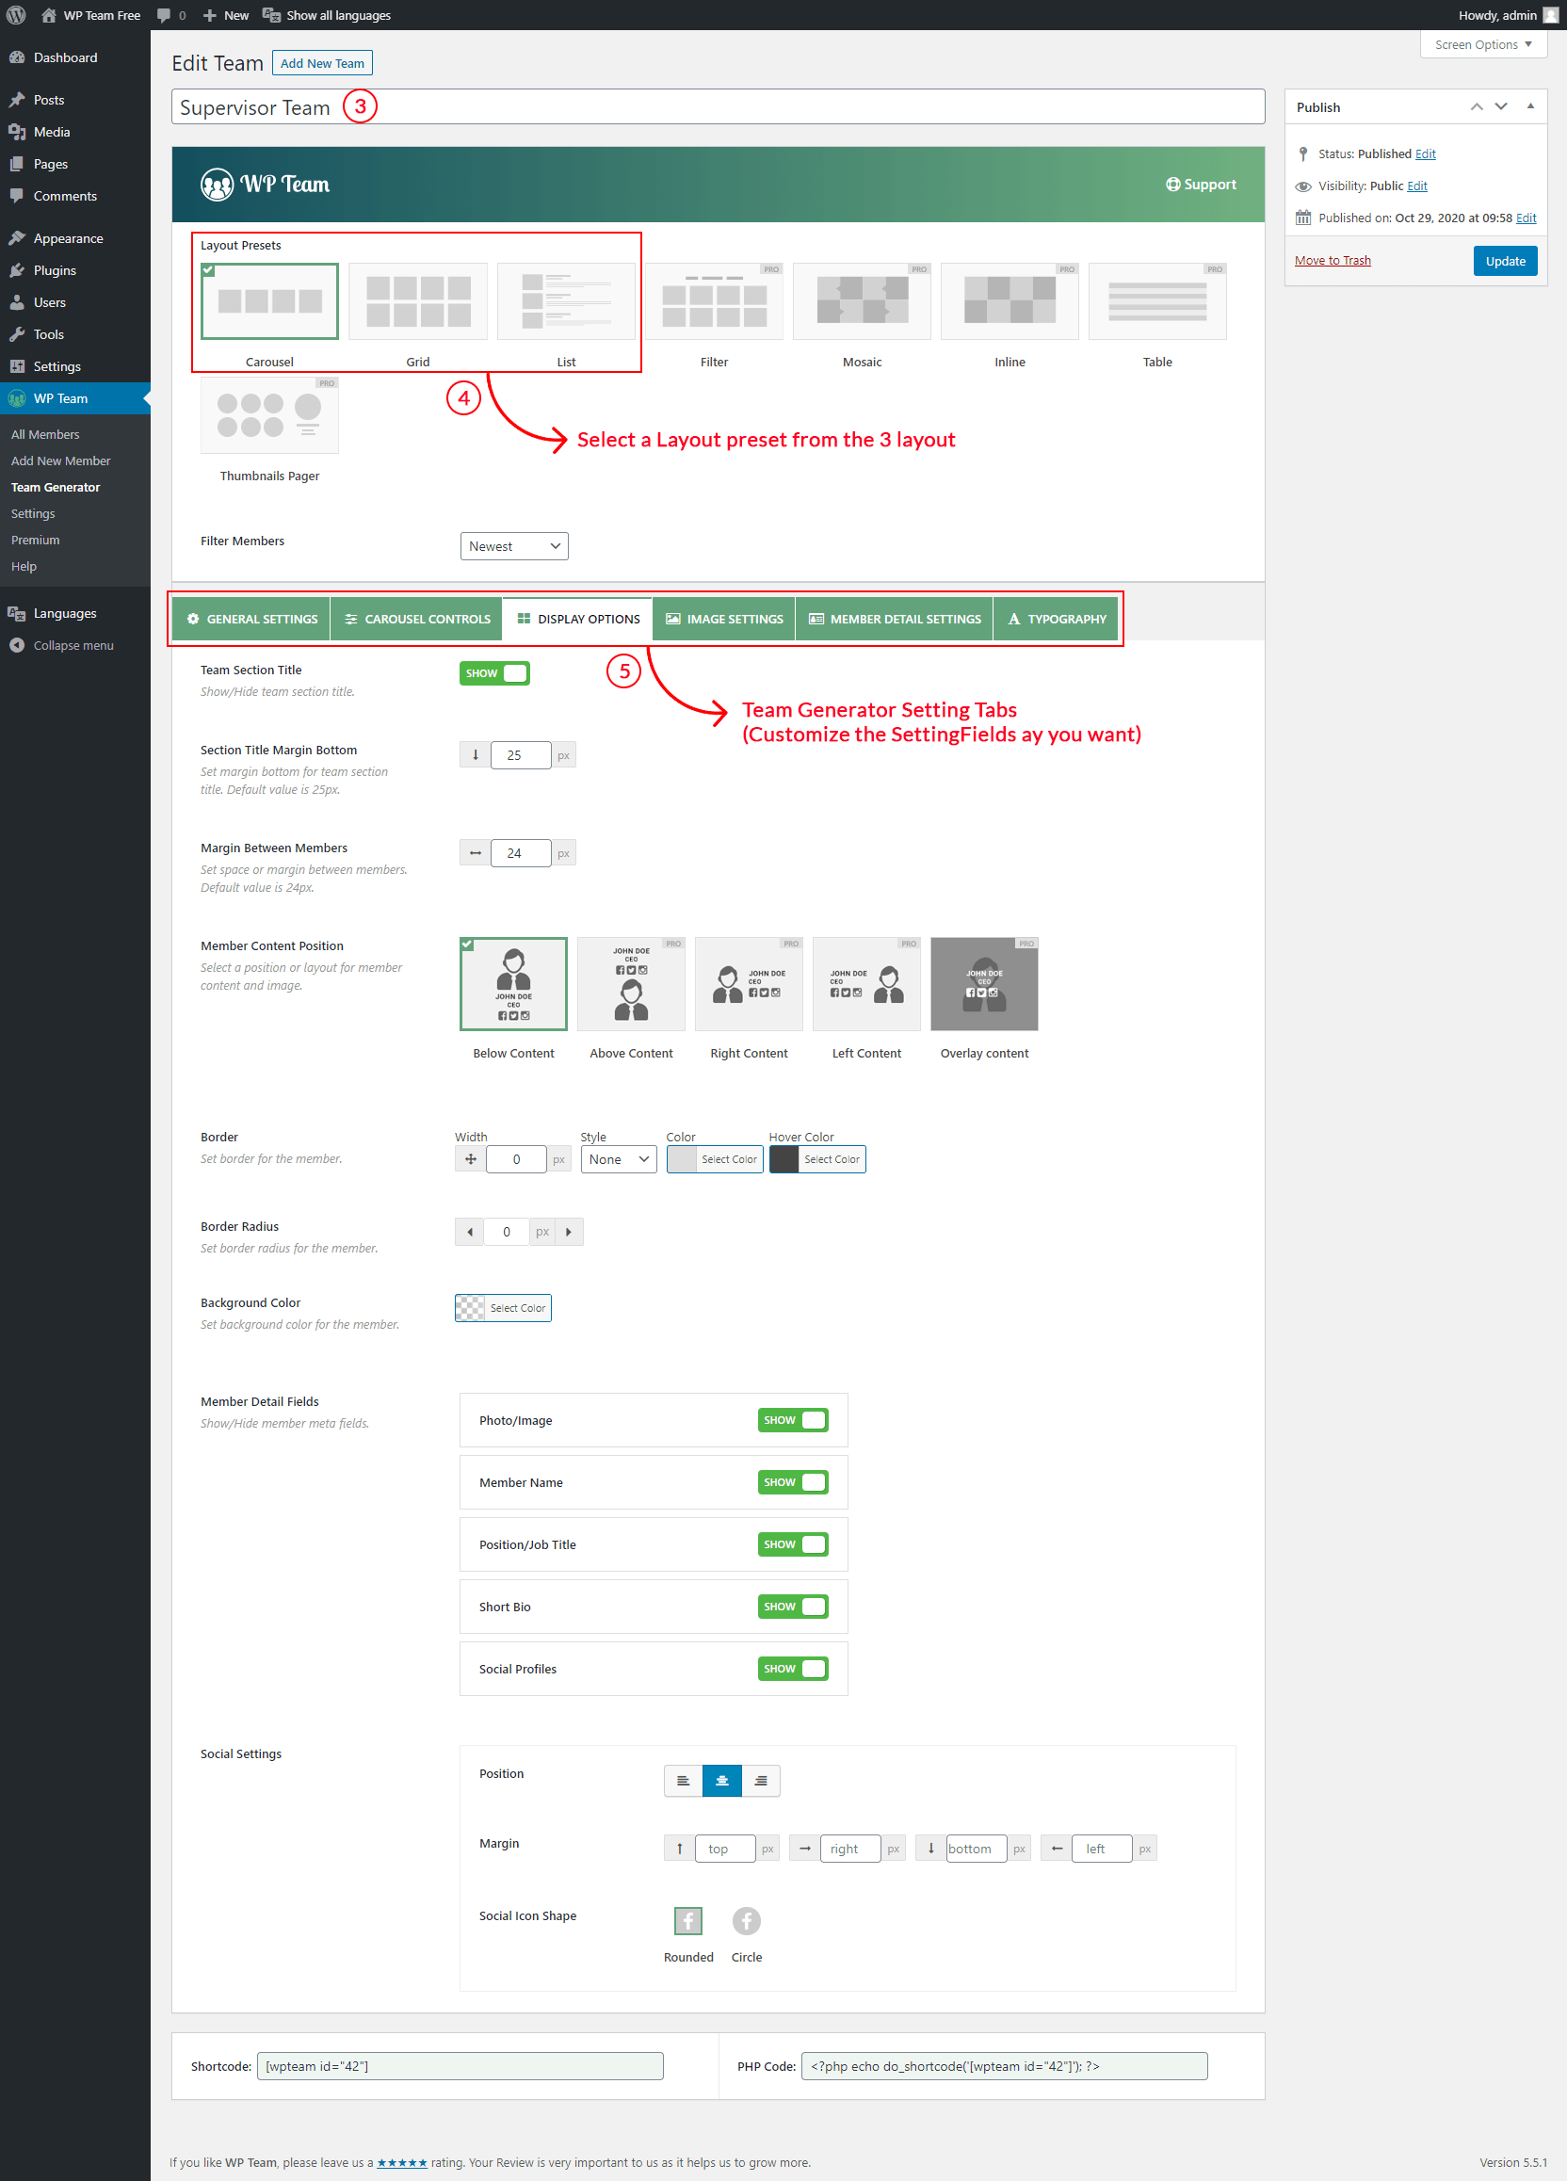Open the Border Hover Color picker

point(817,1159)
